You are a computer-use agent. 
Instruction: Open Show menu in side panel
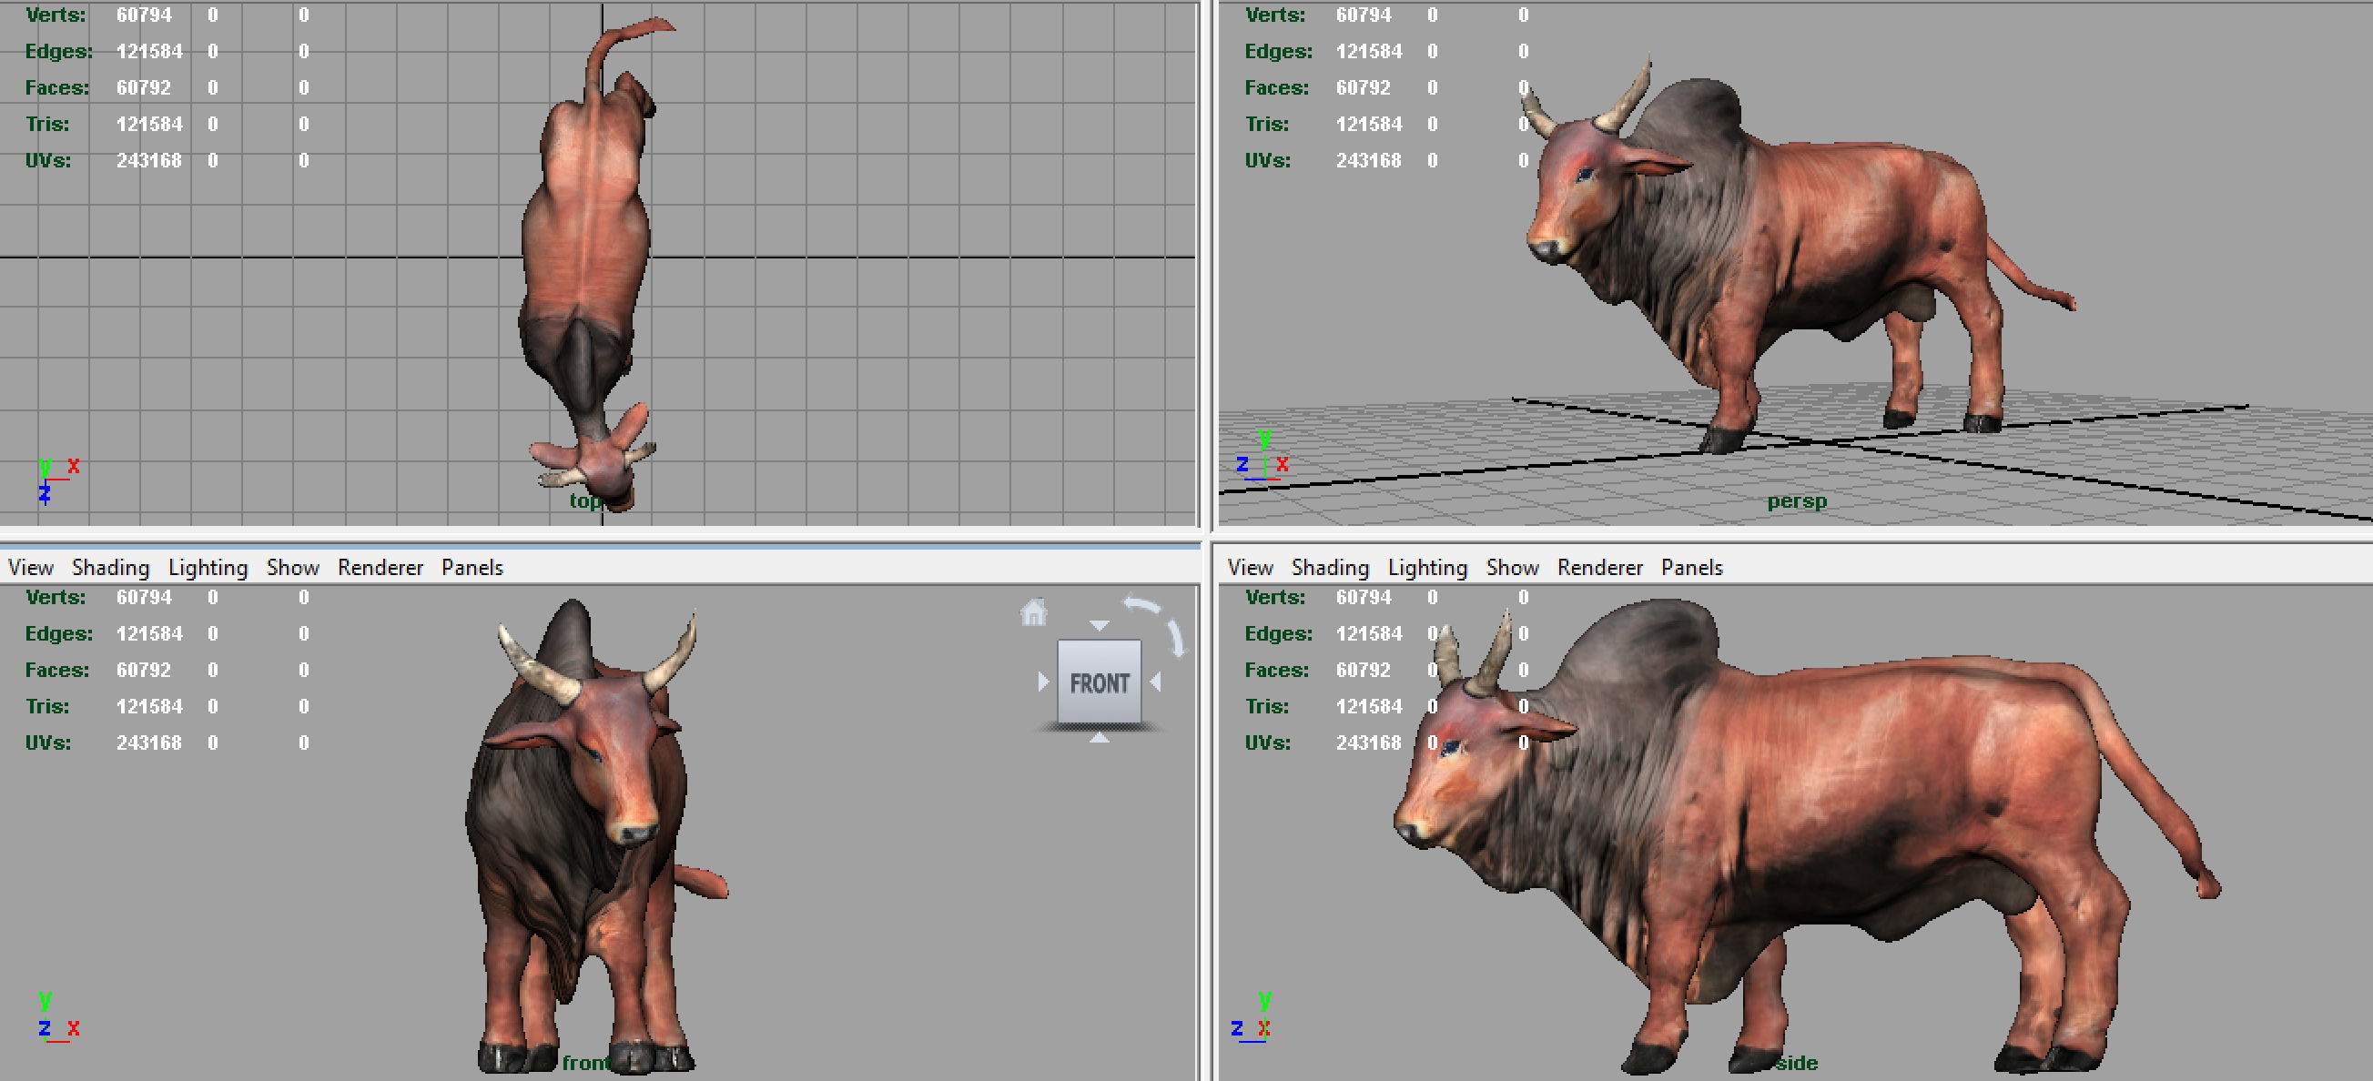[1513, 567]
